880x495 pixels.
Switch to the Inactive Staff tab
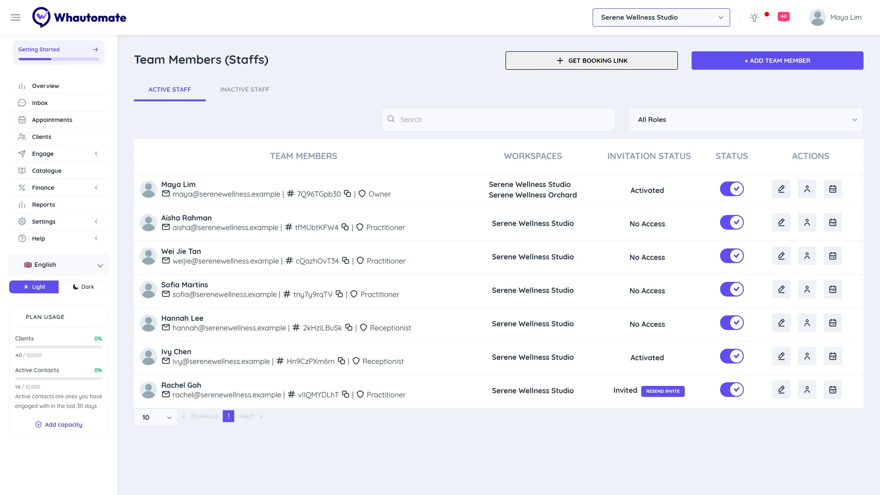[x=245, y=90]
